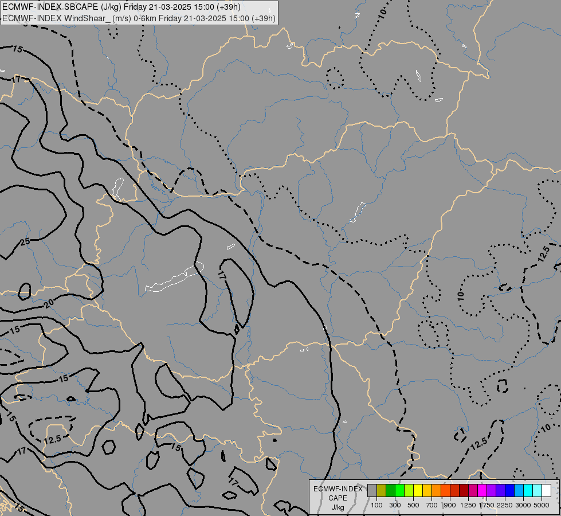Click the 'CAPE' label in legend
This screenshot has height=516, width=561.
(x=338, y=498)
